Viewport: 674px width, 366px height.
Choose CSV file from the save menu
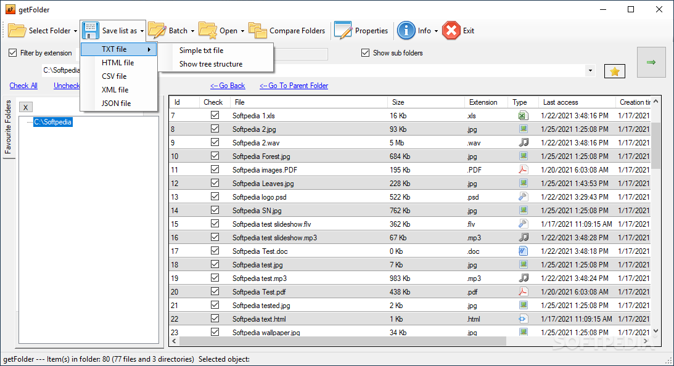(118, 76)
